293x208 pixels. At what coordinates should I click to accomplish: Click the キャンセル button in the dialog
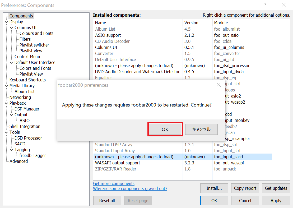[201, 129]
